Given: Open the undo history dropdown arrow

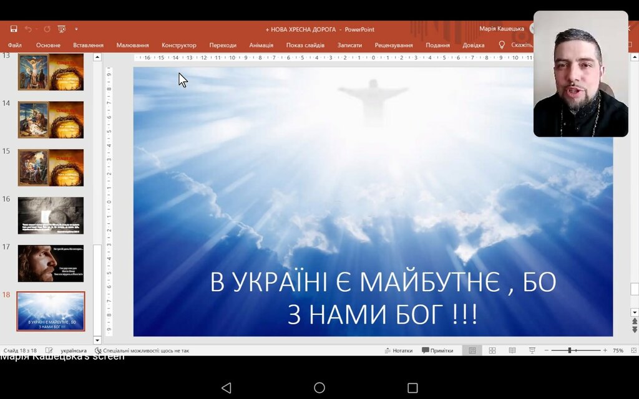Looking at the screenshot, I should pyautogui.click(x=36, y=29).
